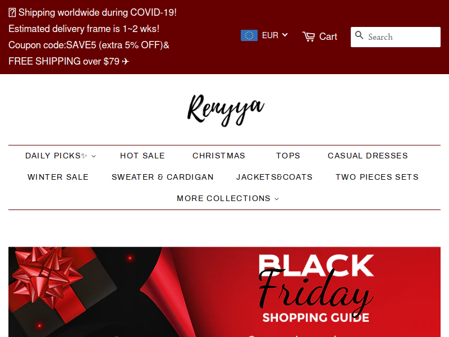The height and width of the screenshot is (337, 449).
Task: Click the search magnifier icon
Action: point(359,35)
